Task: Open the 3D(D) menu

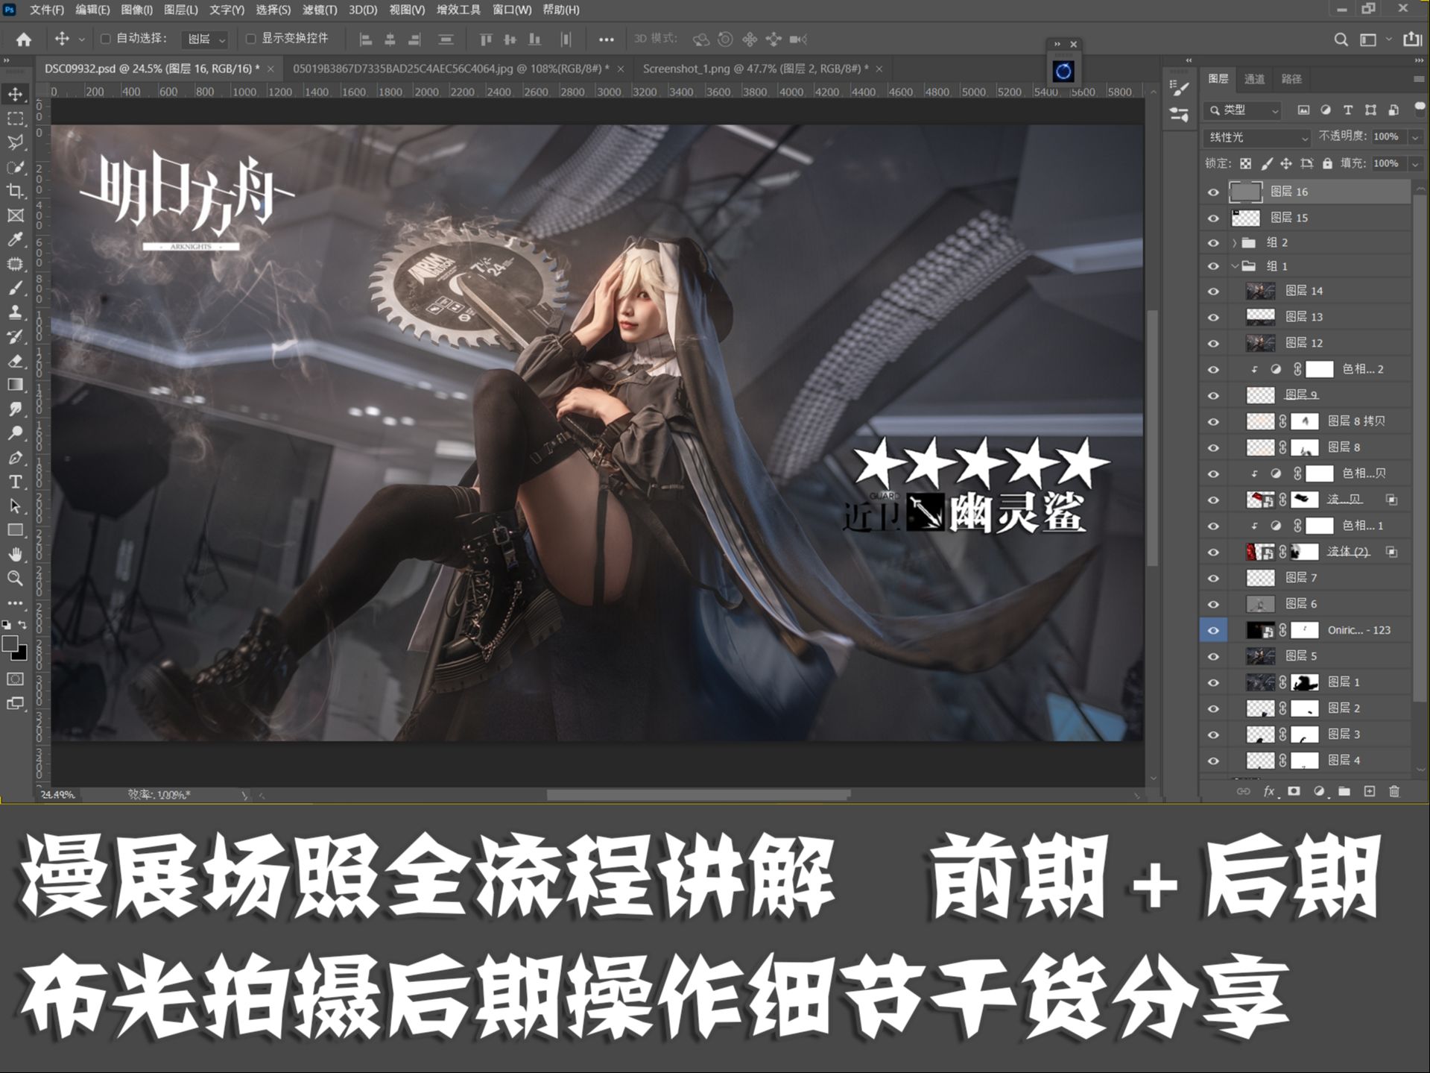Action: click(363, 10)
